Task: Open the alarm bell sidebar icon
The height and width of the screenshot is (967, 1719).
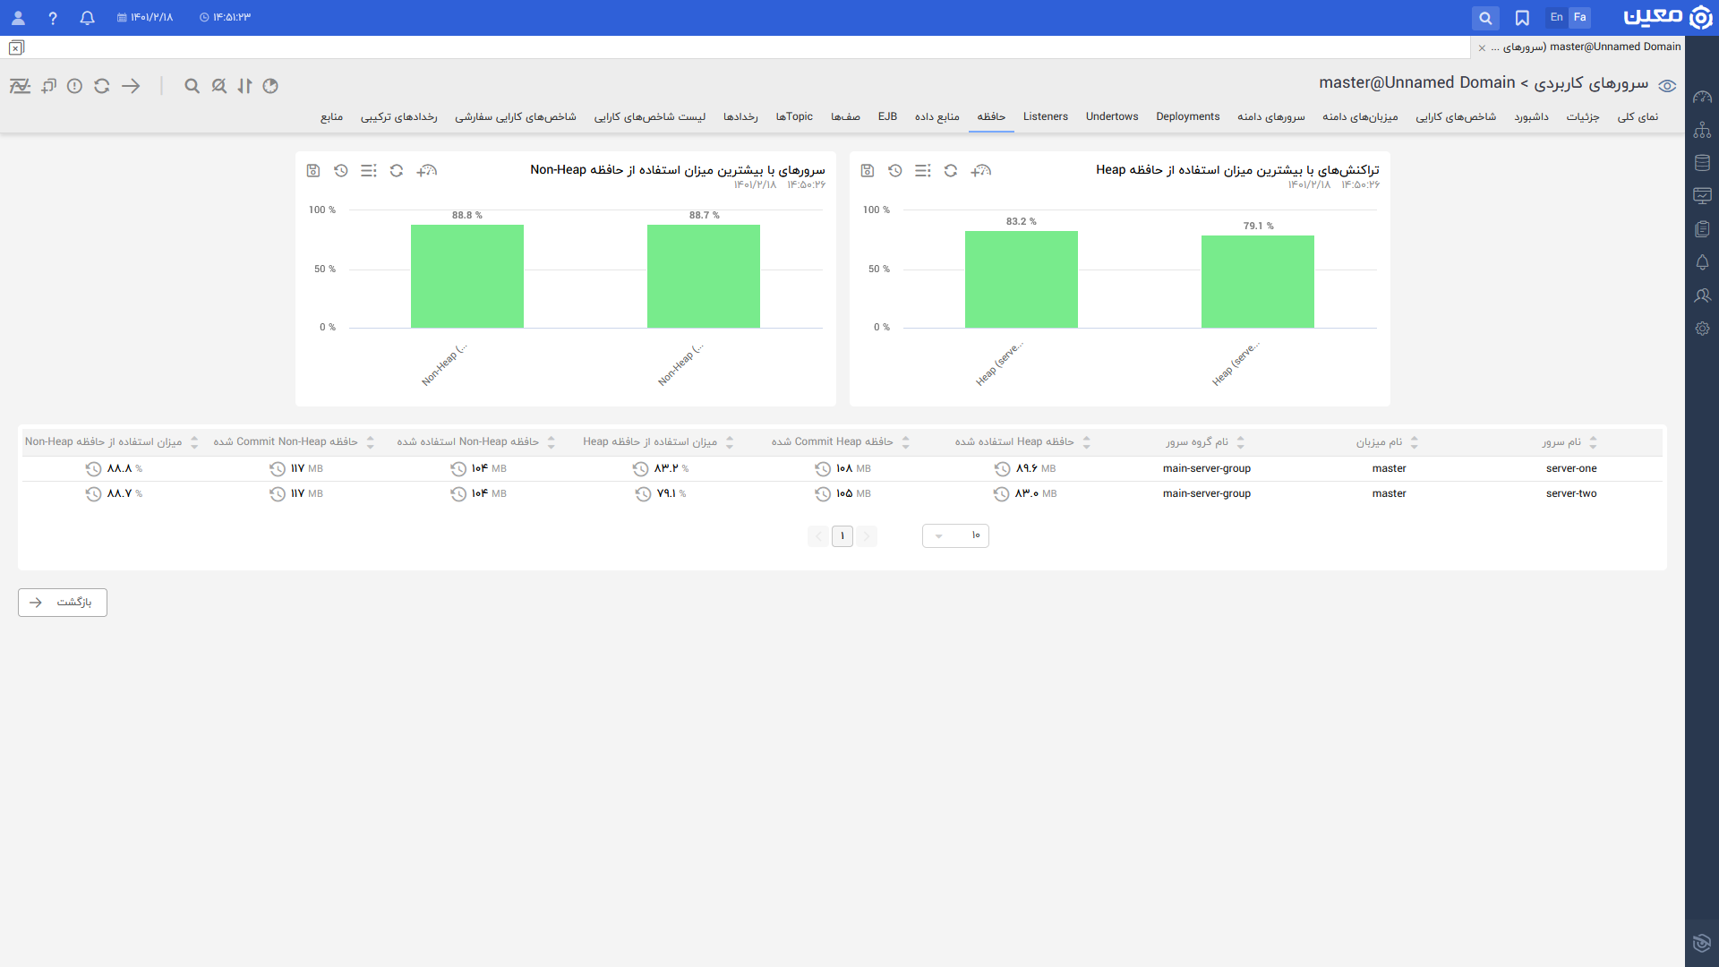Action: (1702, 262)
